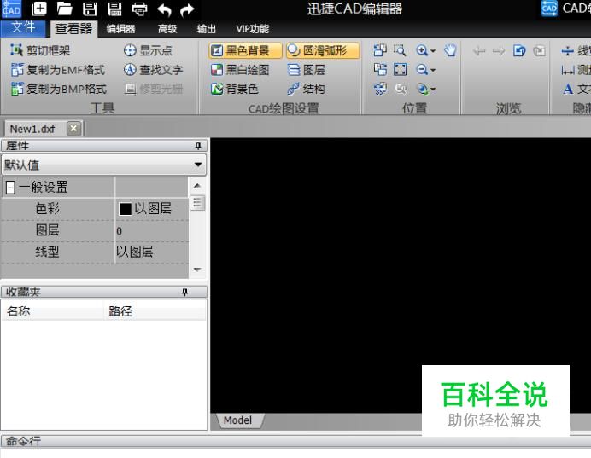Open 查找文字 search tool
Screen dimensions: 591x458
point(154,70)
